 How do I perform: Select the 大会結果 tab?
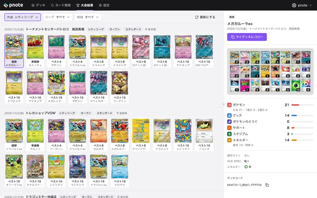coord(85,5)
